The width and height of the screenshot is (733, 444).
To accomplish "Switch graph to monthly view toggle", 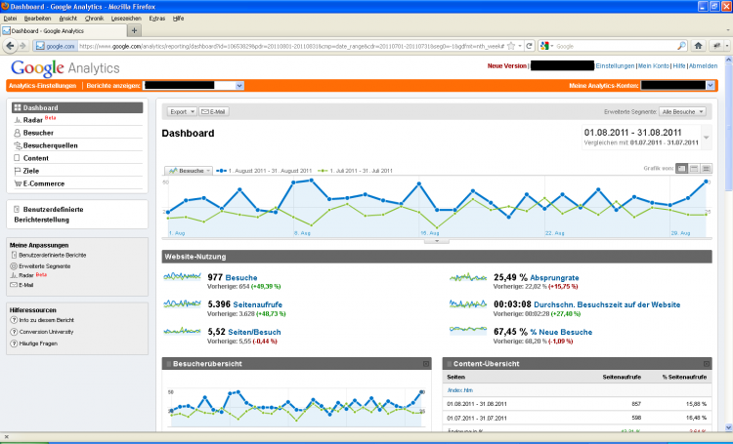I will pyautogui.click(x=706, y=169).
